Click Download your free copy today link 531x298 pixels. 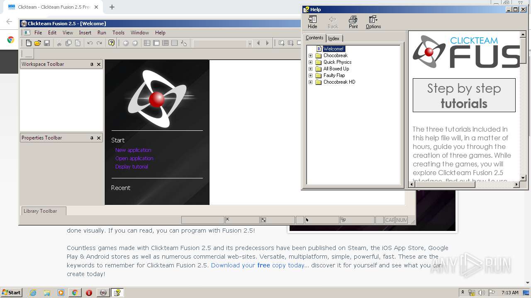point(258,265)
